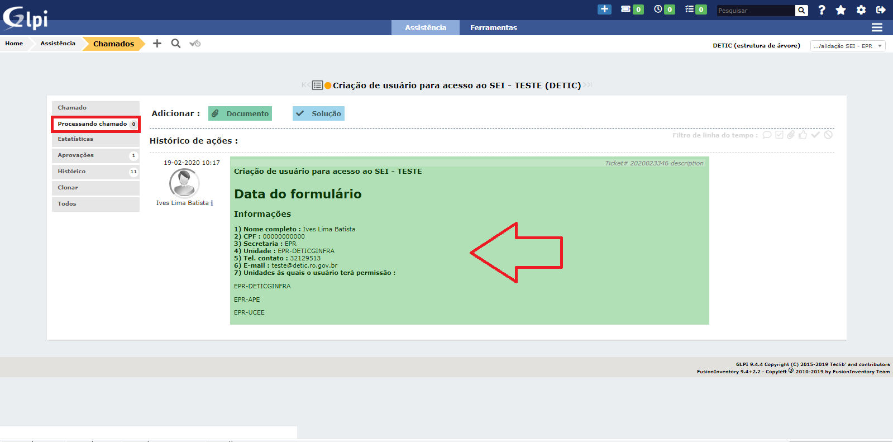Click Chamados breadcrumb
Viewport: 893px width, 442px height.
coord(113,44)
